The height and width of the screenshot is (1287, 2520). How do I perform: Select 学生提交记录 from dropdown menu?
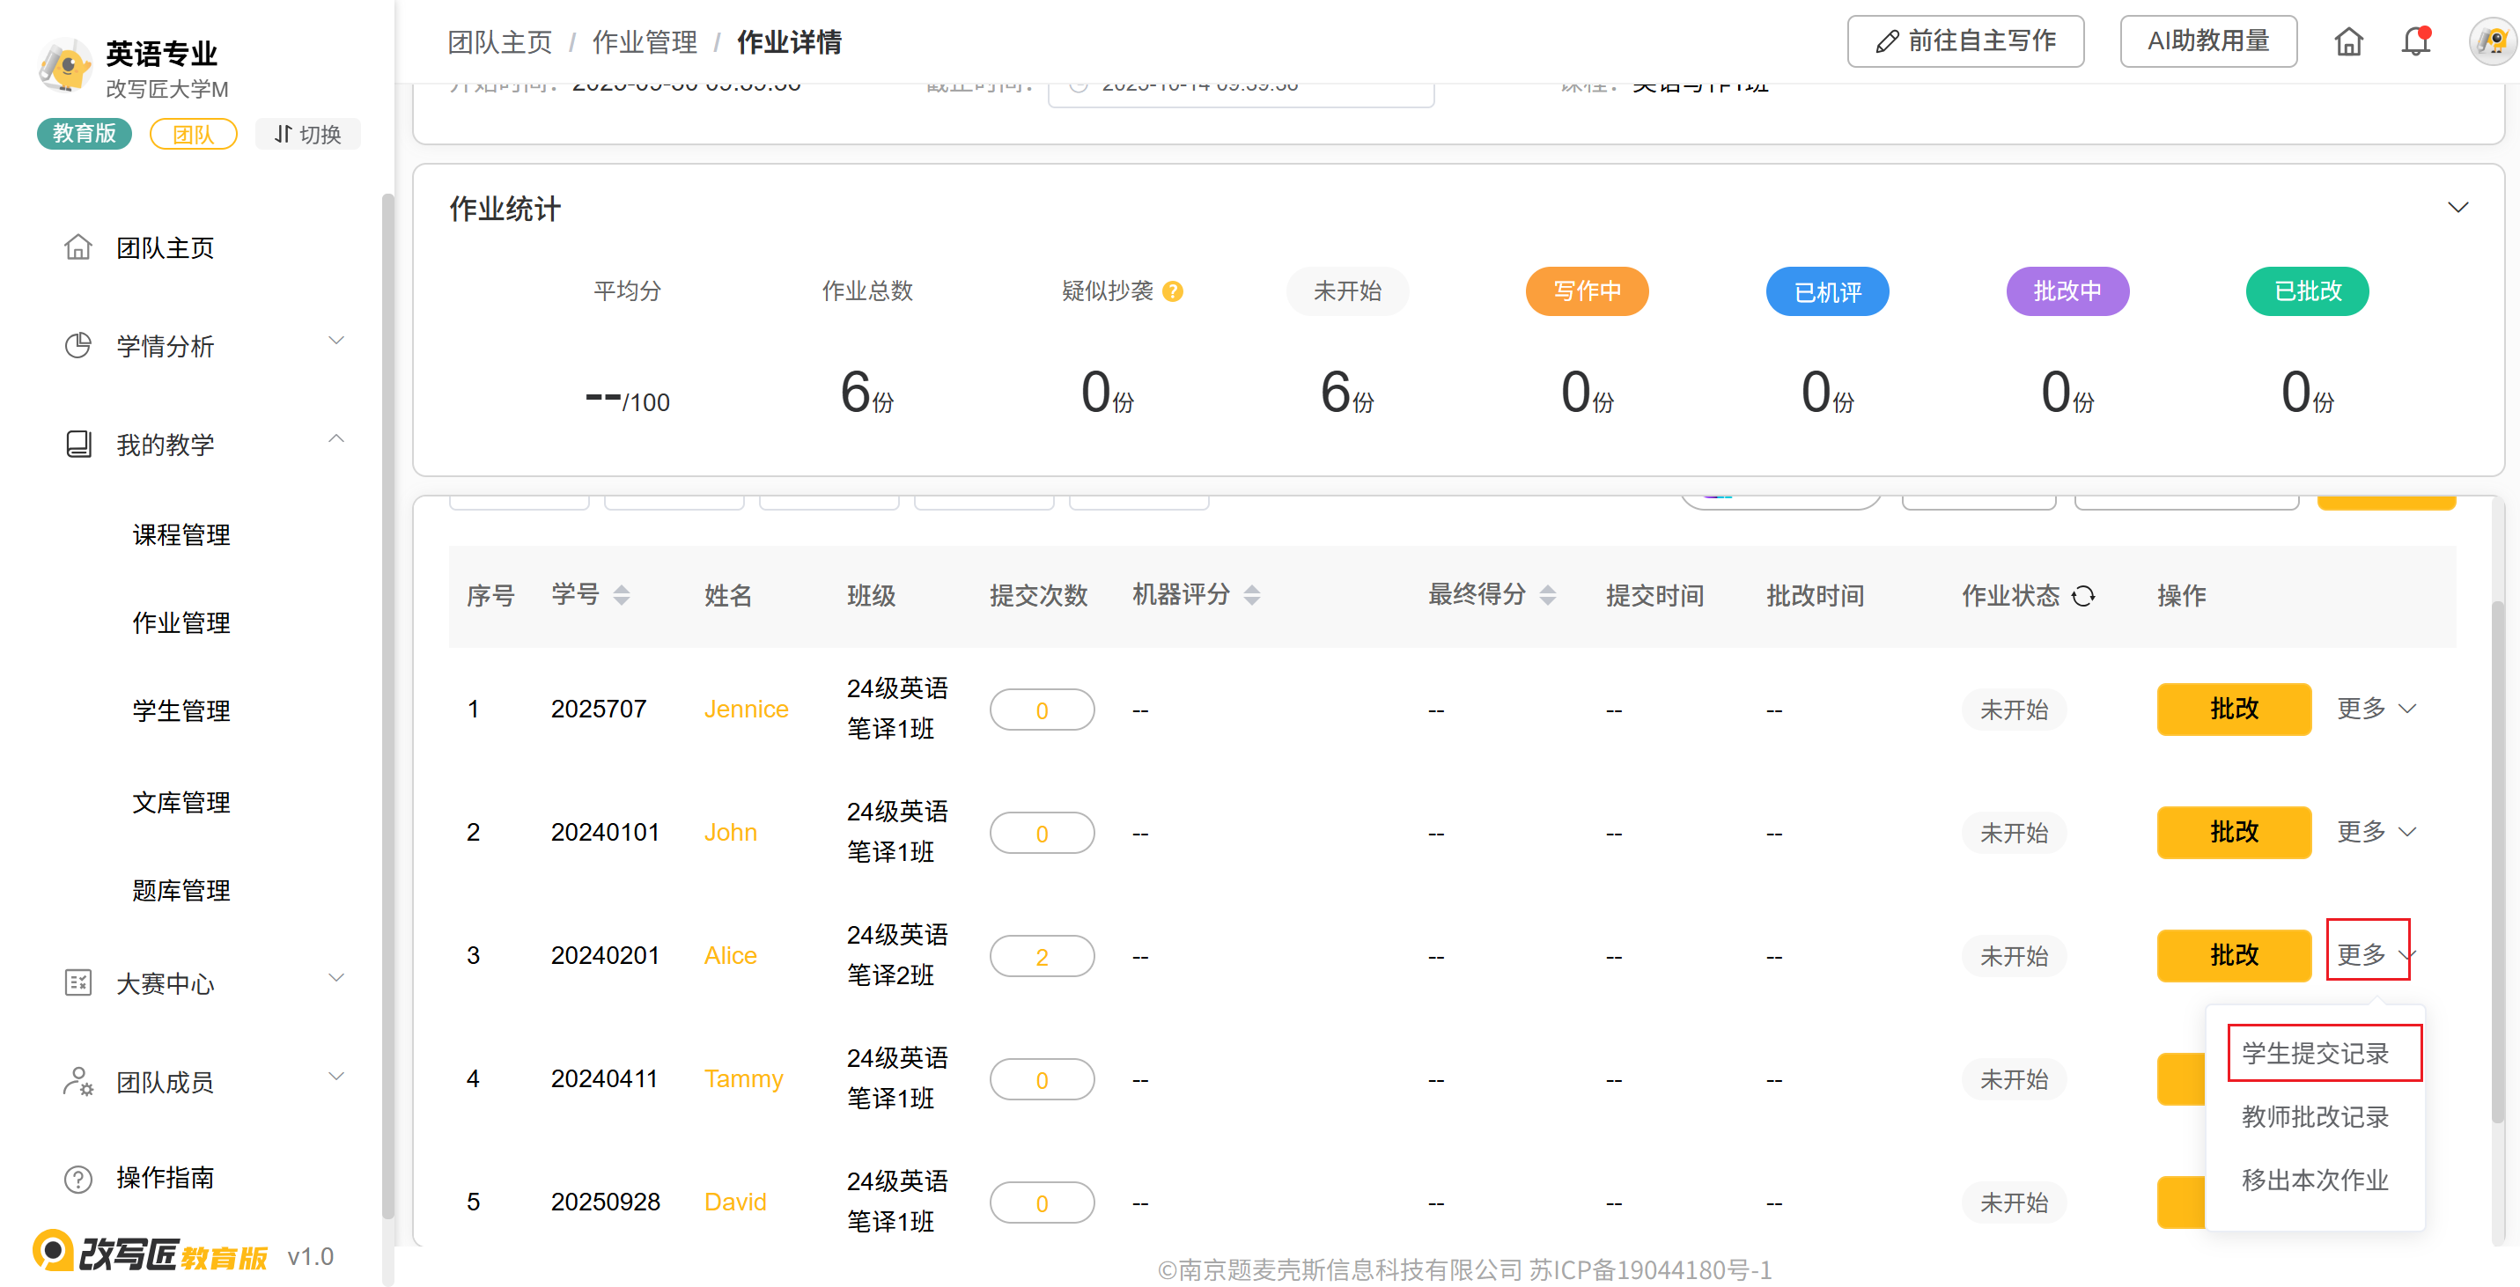pos(2315,1053)
